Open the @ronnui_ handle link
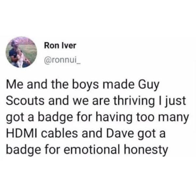The width and height of the screenshot is (196, 196). point(62,61)
